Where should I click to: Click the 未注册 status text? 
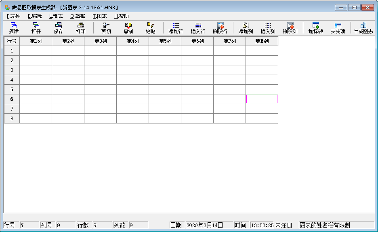coord(284,225)
